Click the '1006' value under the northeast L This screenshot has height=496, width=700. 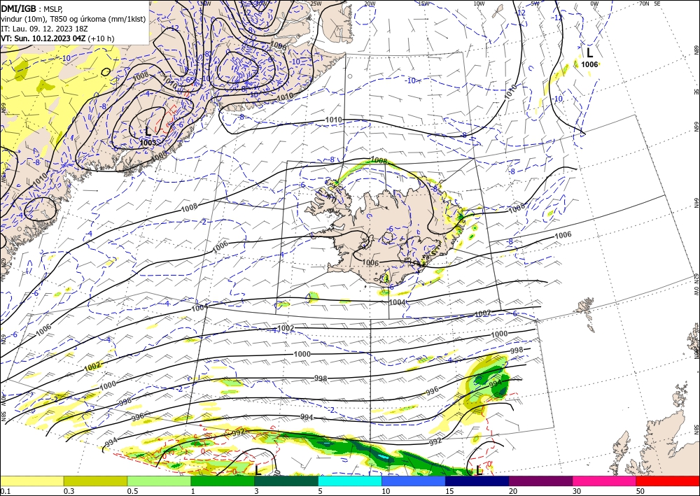pyautogui.click(x=589, y=64)
